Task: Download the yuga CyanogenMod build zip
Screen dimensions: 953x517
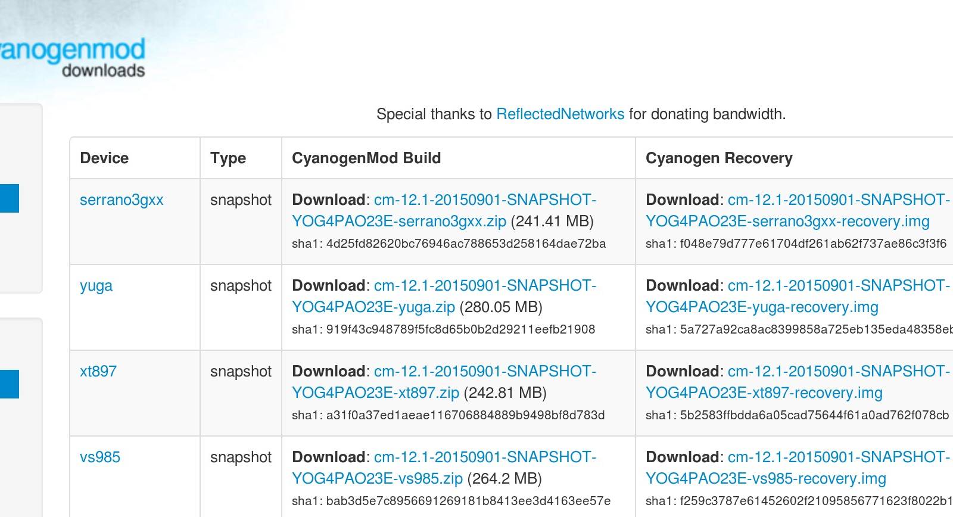Action: [x=444, y=296]
